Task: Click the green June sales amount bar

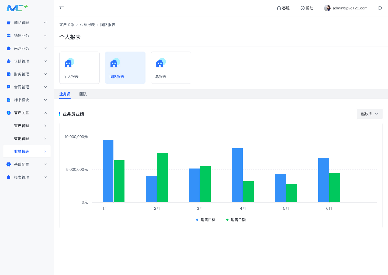Action: 335,188
